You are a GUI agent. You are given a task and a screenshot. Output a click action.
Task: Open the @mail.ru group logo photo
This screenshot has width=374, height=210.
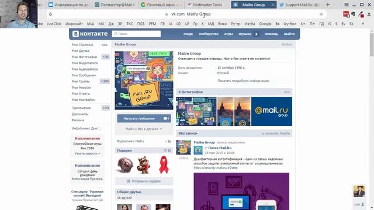pyautogui.click(x=271, y=111)
